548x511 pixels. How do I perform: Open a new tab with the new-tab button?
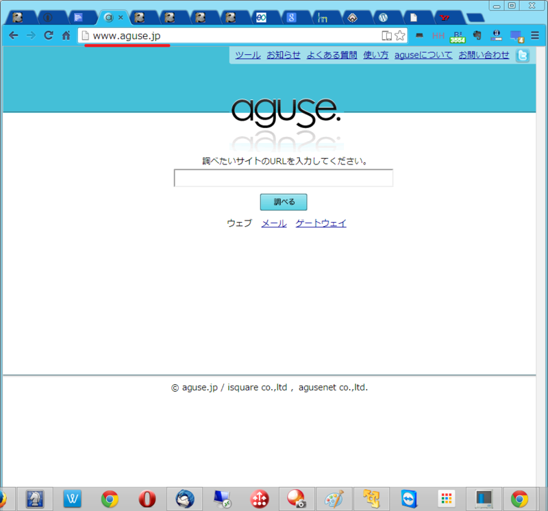point(475,18)
